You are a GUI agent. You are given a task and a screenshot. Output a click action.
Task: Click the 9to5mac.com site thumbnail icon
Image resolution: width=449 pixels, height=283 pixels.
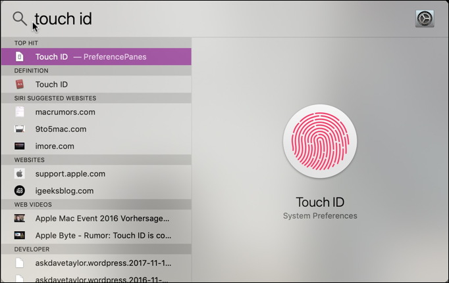(x=20, y=129)
